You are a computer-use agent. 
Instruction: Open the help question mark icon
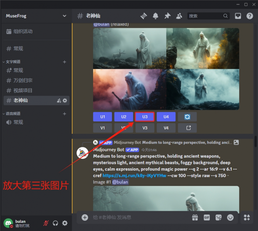tap(250, 16)
